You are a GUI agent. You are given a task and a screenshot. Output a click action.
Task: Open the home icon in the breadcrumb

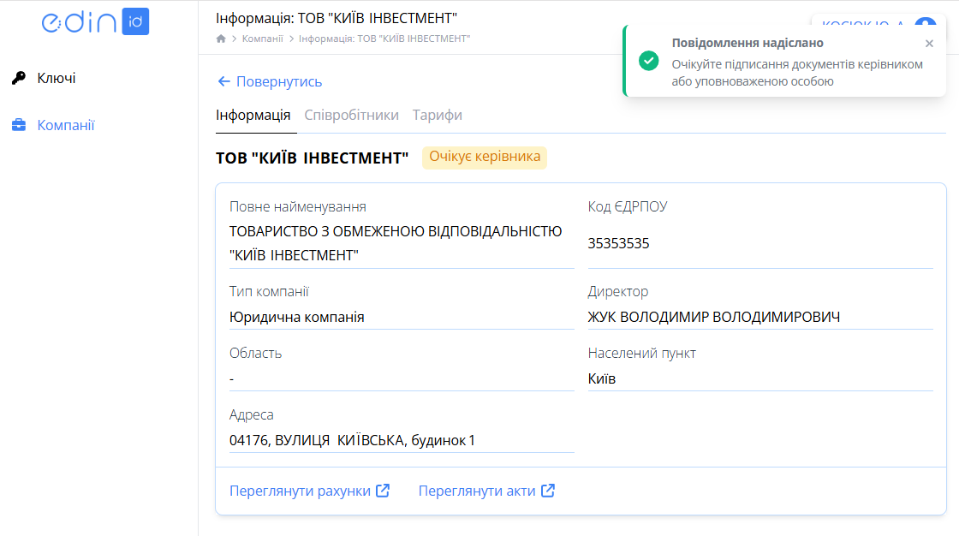click(220, 38)
